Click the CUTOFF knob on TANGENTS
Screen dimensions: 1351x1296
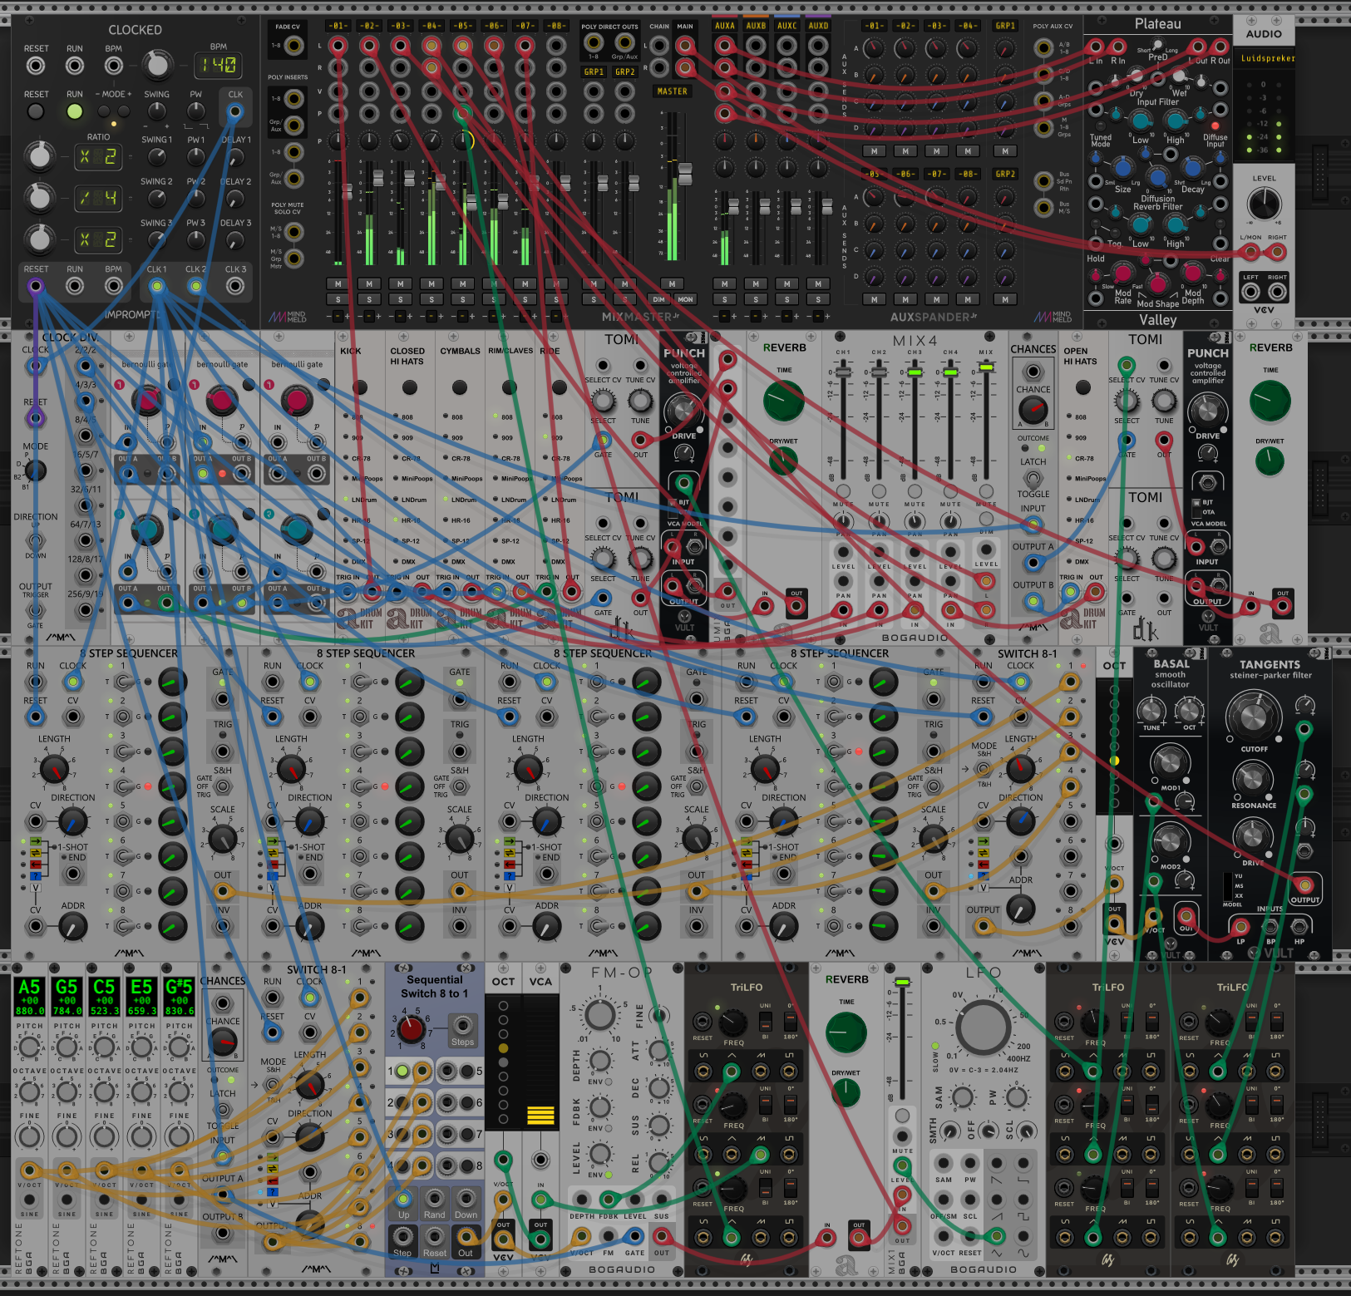click(x=1253, y=717)
